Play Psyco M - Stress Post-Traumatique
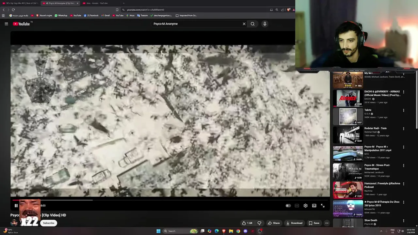 (348, 172)
